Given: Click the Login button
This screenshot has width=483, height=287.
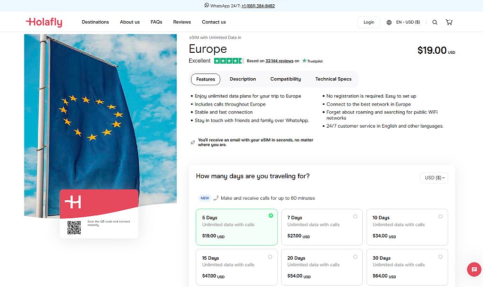Looking at the screenshot, I should coord(368,22).
